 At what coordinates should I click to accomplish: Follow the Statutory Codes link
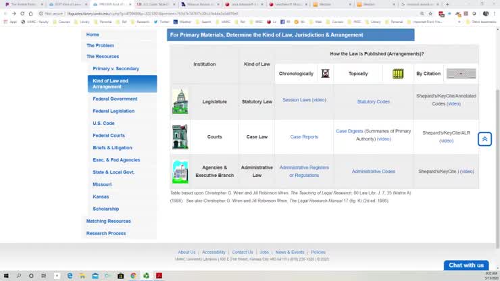(x=374, y=102)
